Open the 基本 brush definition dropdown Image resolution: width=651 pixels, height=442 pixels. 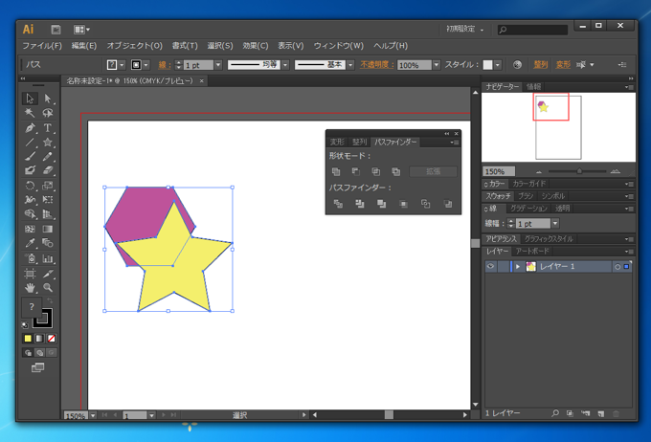[x=350, y=65]
